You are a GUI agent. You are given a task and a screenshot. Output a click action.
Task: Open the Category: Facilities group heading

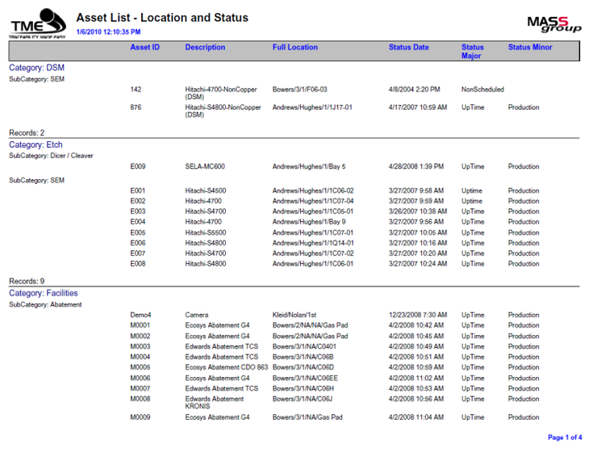[44, 293]
